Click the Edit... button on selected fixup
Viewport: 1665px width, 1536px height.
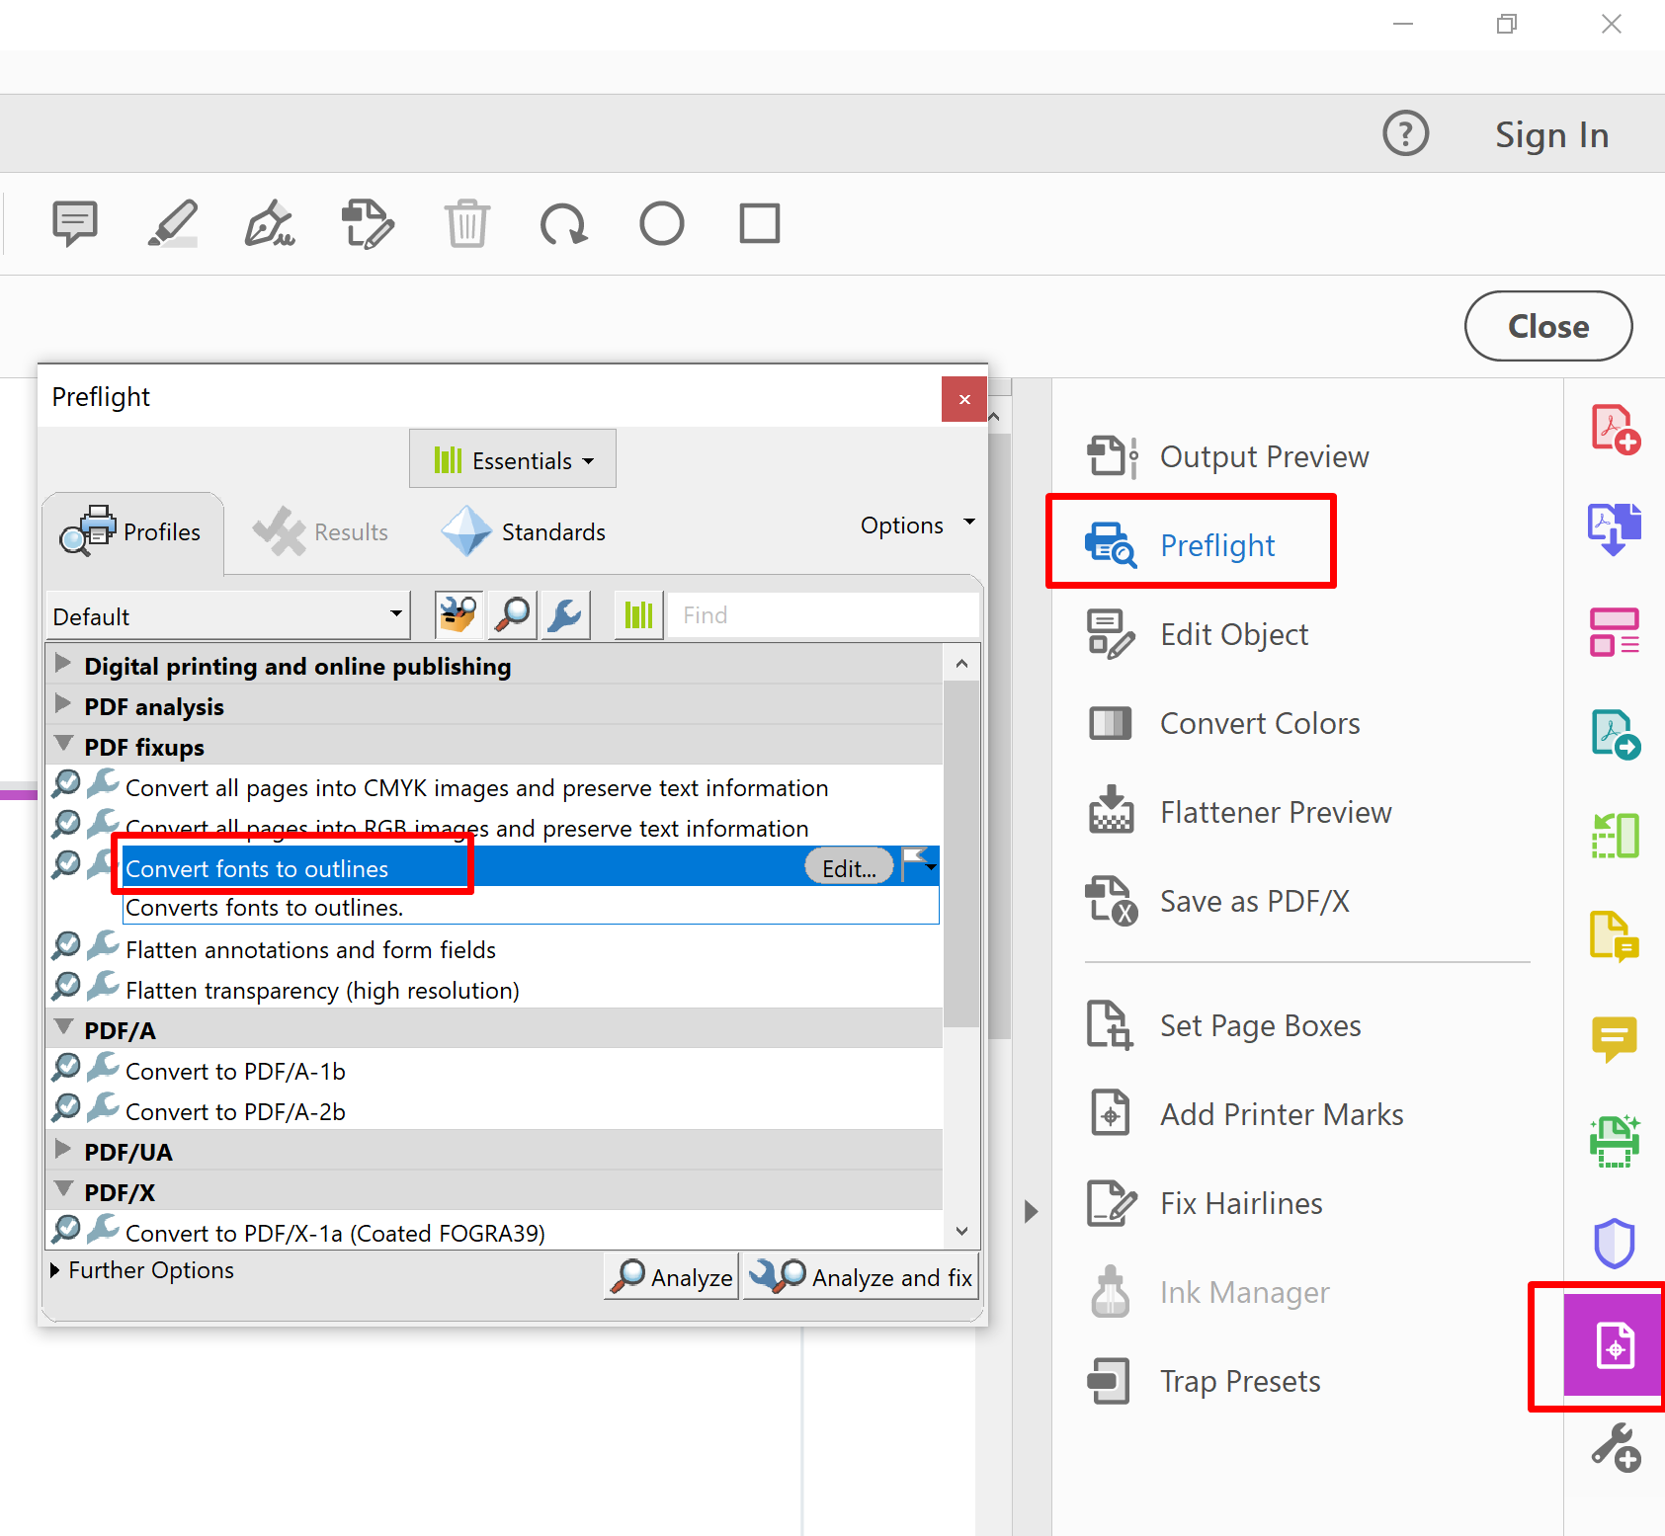(849, 867)
